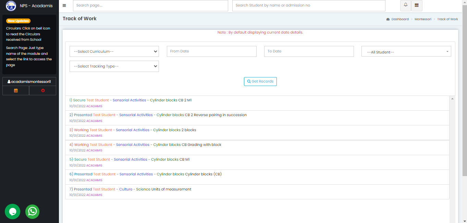Click the New Updates badge
This screenshot has width=467, height=223.
pyautogui.click(x=18, y=21)
